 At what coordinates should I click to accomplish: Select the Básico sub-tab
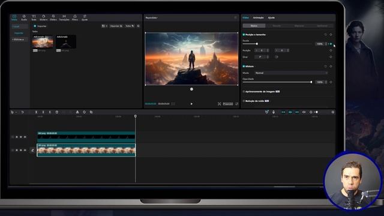coord(254,26)
